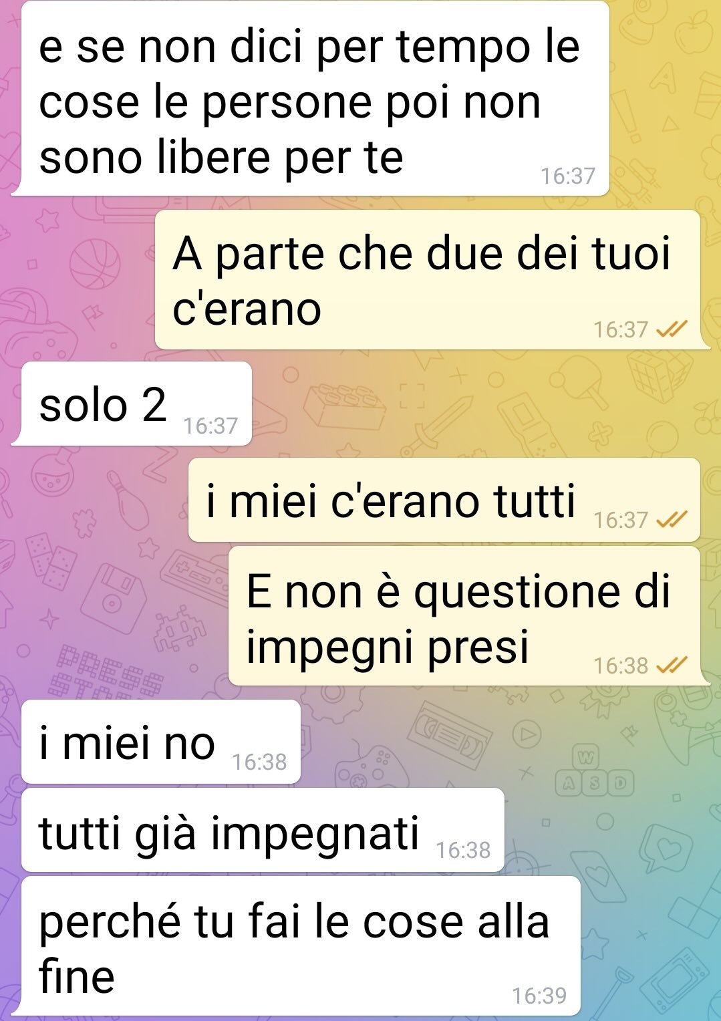
Task: Tap 'E non è questione di impegni presi' bubble
Action: 464,616
